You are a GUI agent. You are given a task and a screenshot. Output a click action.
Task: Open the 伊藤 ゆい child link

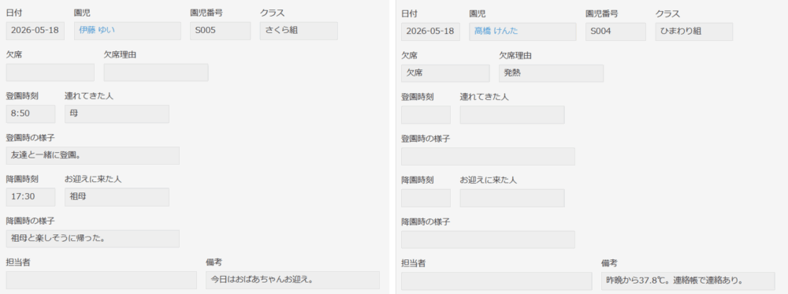97,30
